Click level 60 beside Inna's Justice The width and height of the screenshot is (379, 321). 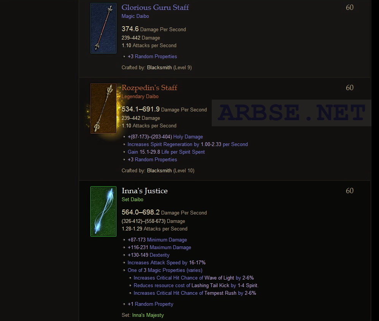[x=349, y=191]
